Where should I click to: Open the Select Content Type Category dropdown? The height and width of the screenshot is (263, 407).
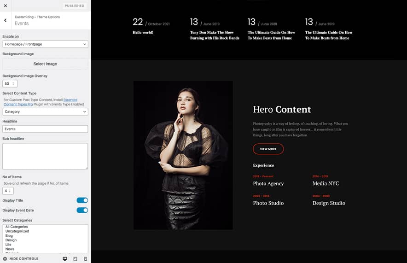(45, 111)
